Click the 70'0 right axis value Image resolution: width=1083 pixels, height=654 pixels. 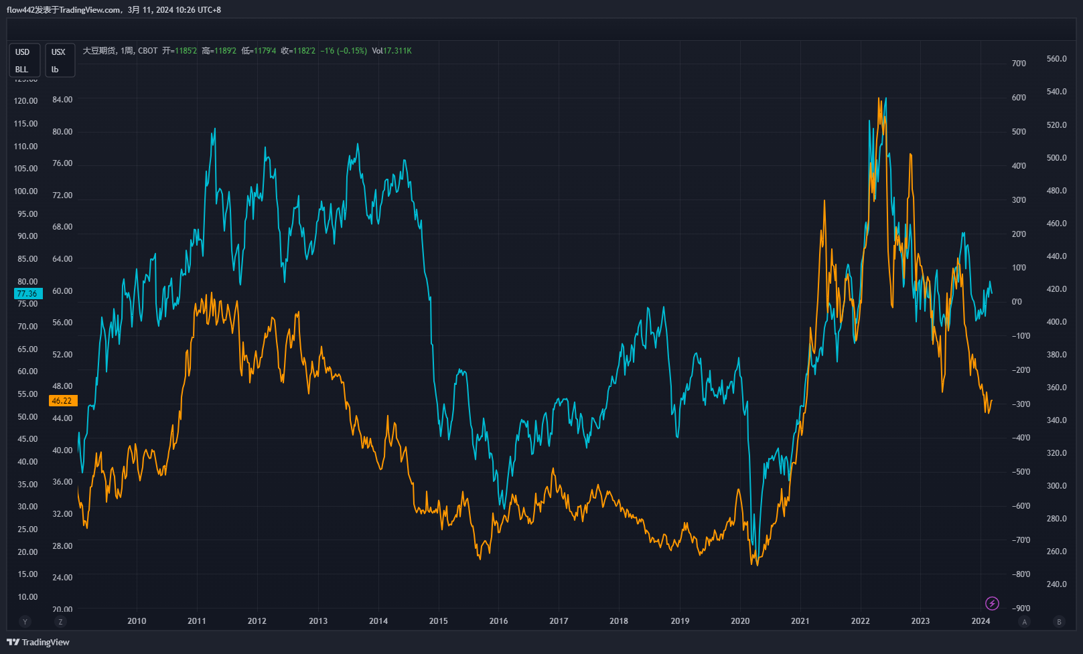tap(1019, 64)
